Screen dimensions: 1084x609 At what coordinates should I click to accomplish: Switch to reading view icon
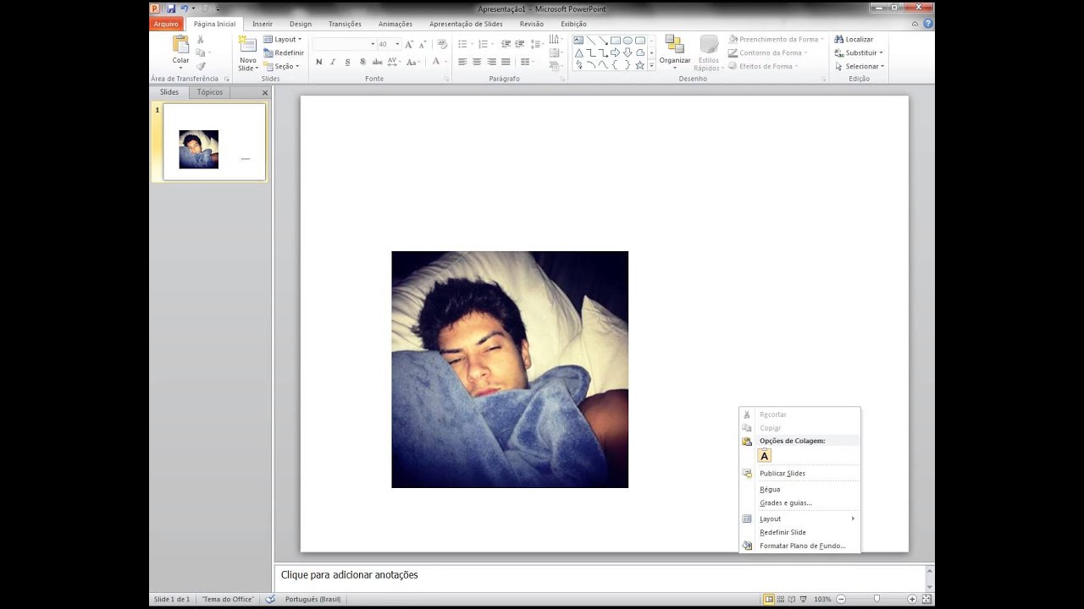[792, 599]
